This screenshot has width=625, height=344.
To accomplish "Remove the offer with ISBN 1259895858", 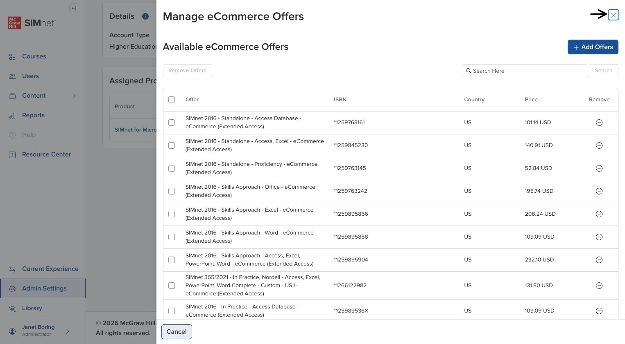I will pos(599,237).
